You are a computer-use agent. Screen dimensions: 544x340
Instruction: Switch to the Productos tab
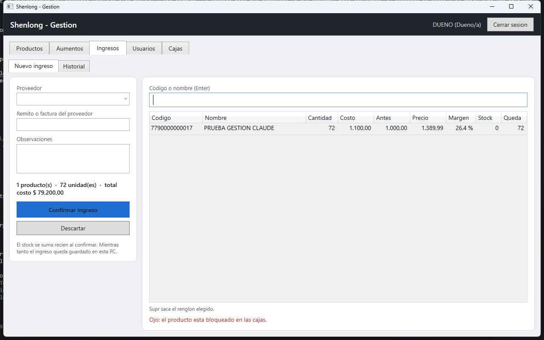tap(29, 48)
